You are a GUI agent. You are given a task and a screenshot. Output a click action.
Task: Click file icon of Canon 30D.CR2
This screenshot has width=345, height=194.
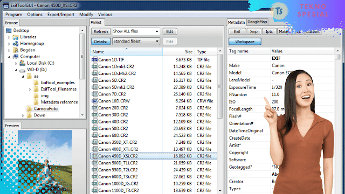coord(94,115)
